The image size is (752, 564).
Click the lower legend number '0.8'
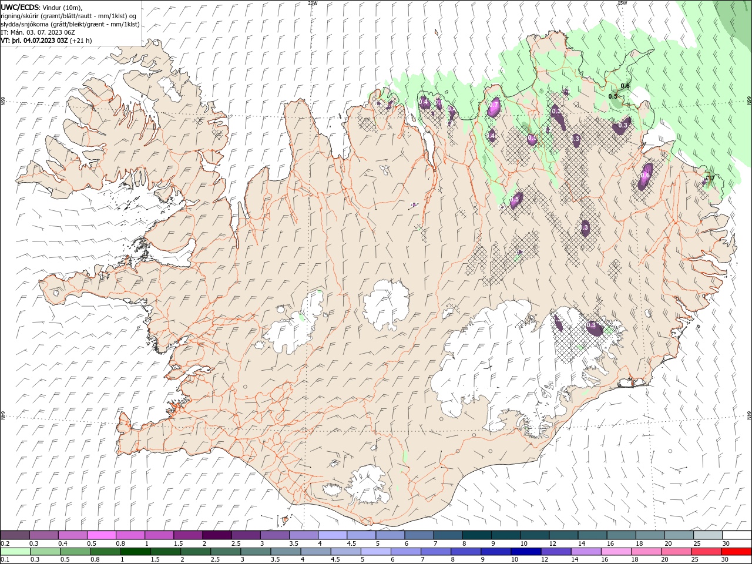pos(95,560)
